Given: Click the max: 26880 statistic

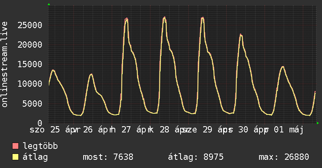Looking at the screenshot, I should click(284, 157).
